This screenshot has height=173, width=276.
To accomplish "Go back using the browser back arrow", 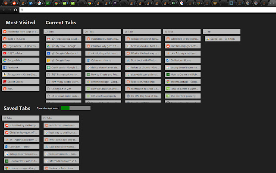I will tap(4, 10).
